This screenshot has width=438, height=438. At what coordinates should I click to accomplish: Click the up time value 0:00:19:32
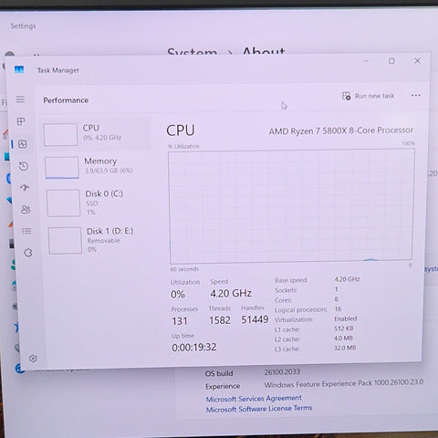point(194,347)
